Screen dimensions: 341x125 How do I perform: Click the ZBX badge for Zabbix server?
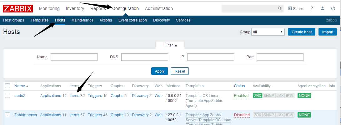point(258,115)
